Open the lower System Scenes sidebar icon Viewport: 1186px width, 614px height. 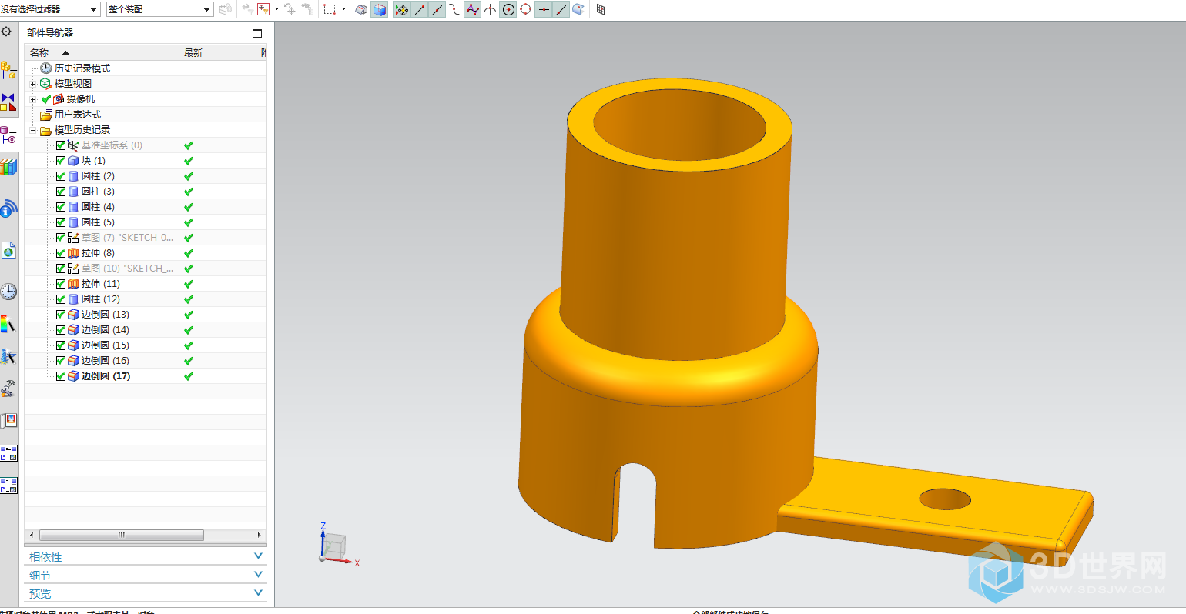[8, 486]
